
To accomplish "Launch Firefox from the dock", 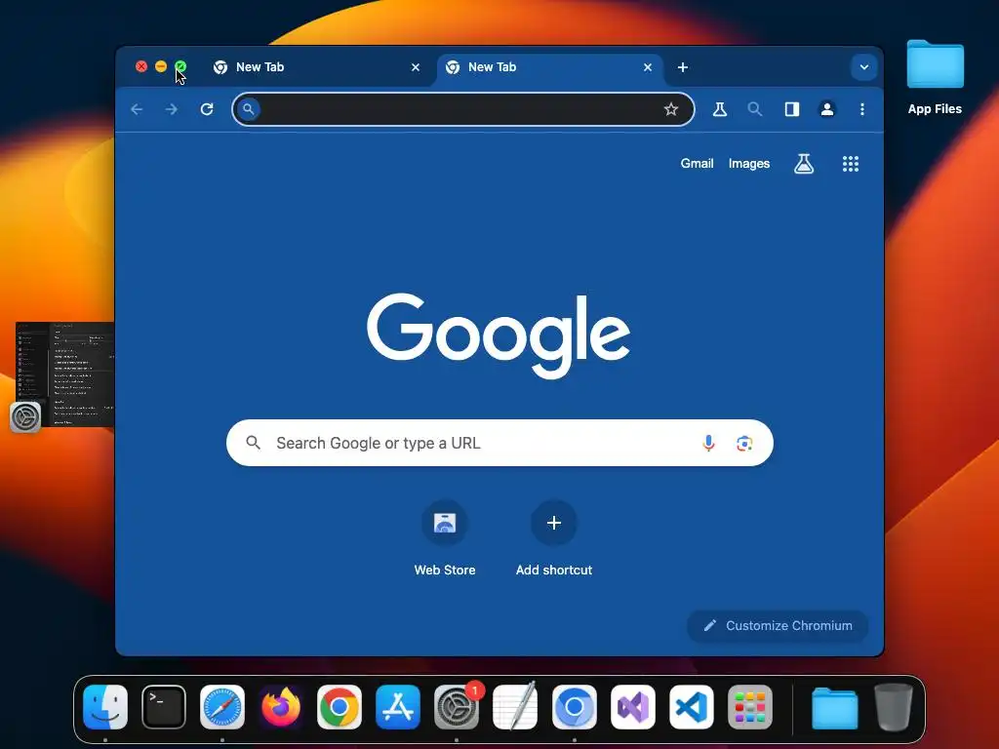I will click(281, 707).
